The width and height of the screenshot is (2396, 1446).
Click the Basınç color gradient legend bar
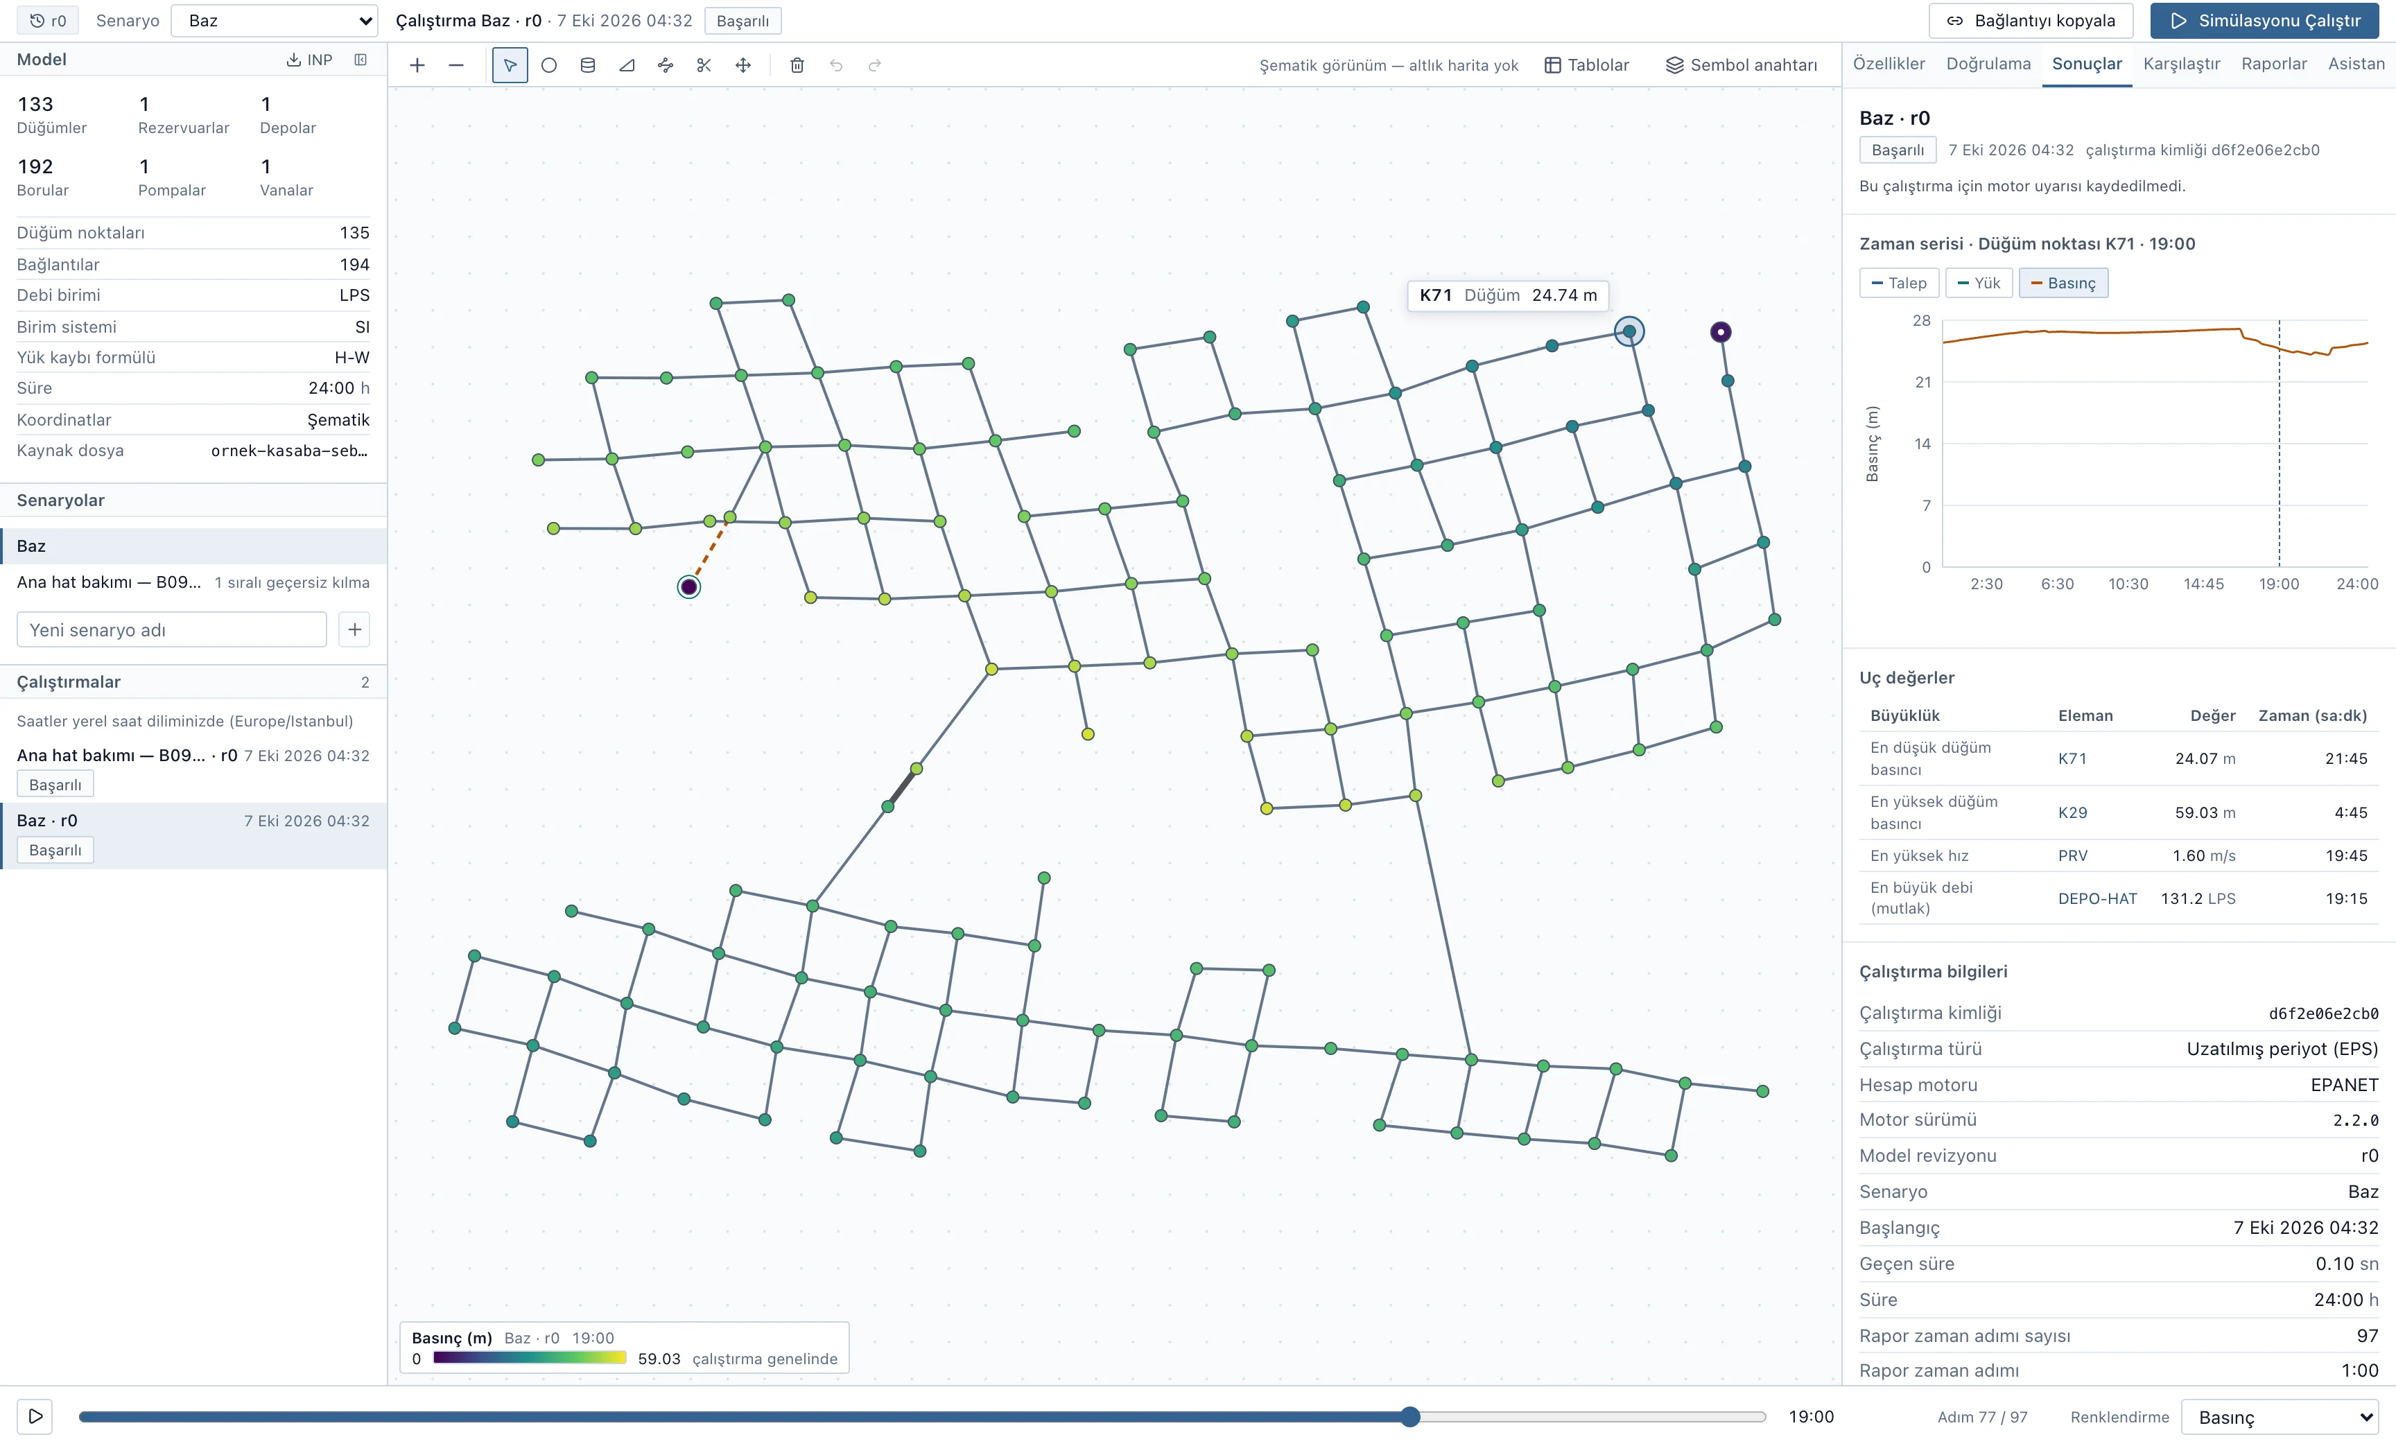coord(530,1359)
